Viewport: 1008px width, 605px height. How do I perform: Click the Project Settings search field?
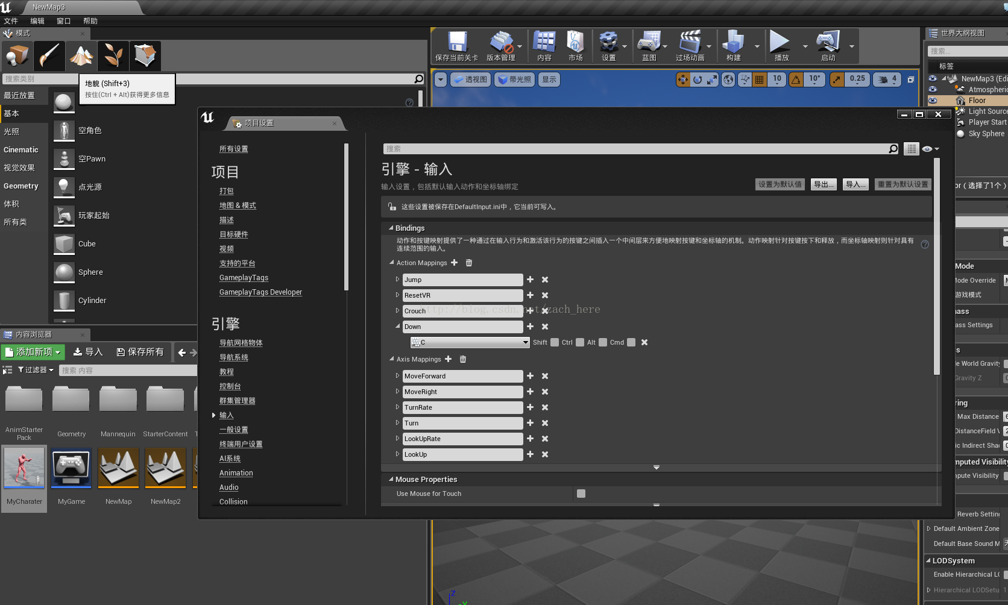point(641,149)
